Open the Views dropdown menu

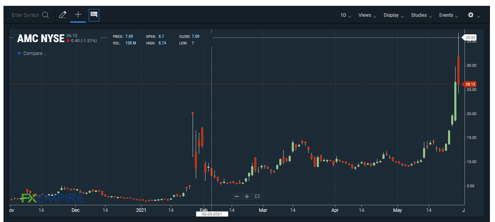(x=367, y=15)
